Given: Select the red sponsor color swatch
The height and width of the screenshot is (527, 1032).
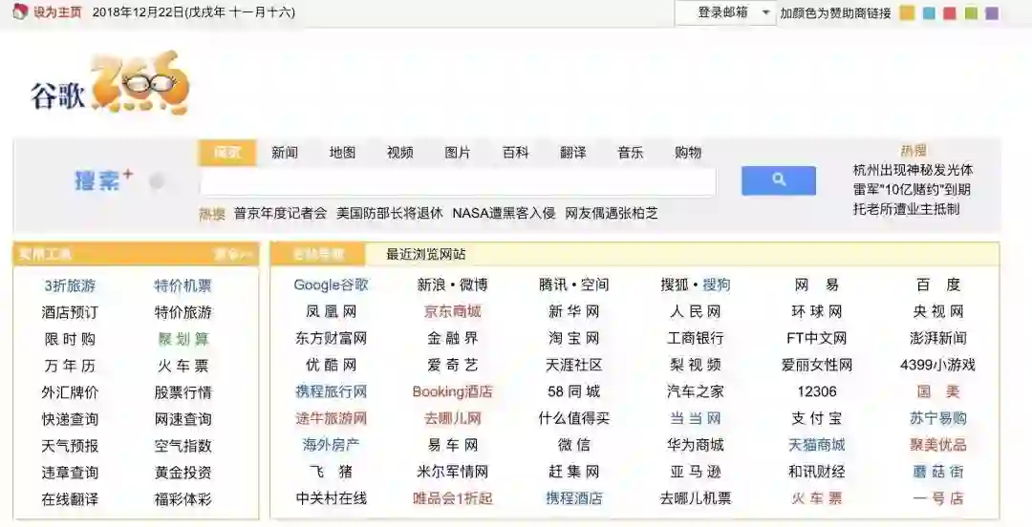Looking at the screenshot, I should pyautogui.click(x=950, y=12).
